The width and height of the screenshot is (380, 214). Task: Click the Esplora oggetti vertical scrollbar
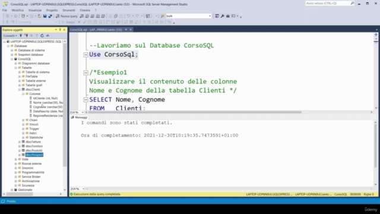(x=65, y=105)
